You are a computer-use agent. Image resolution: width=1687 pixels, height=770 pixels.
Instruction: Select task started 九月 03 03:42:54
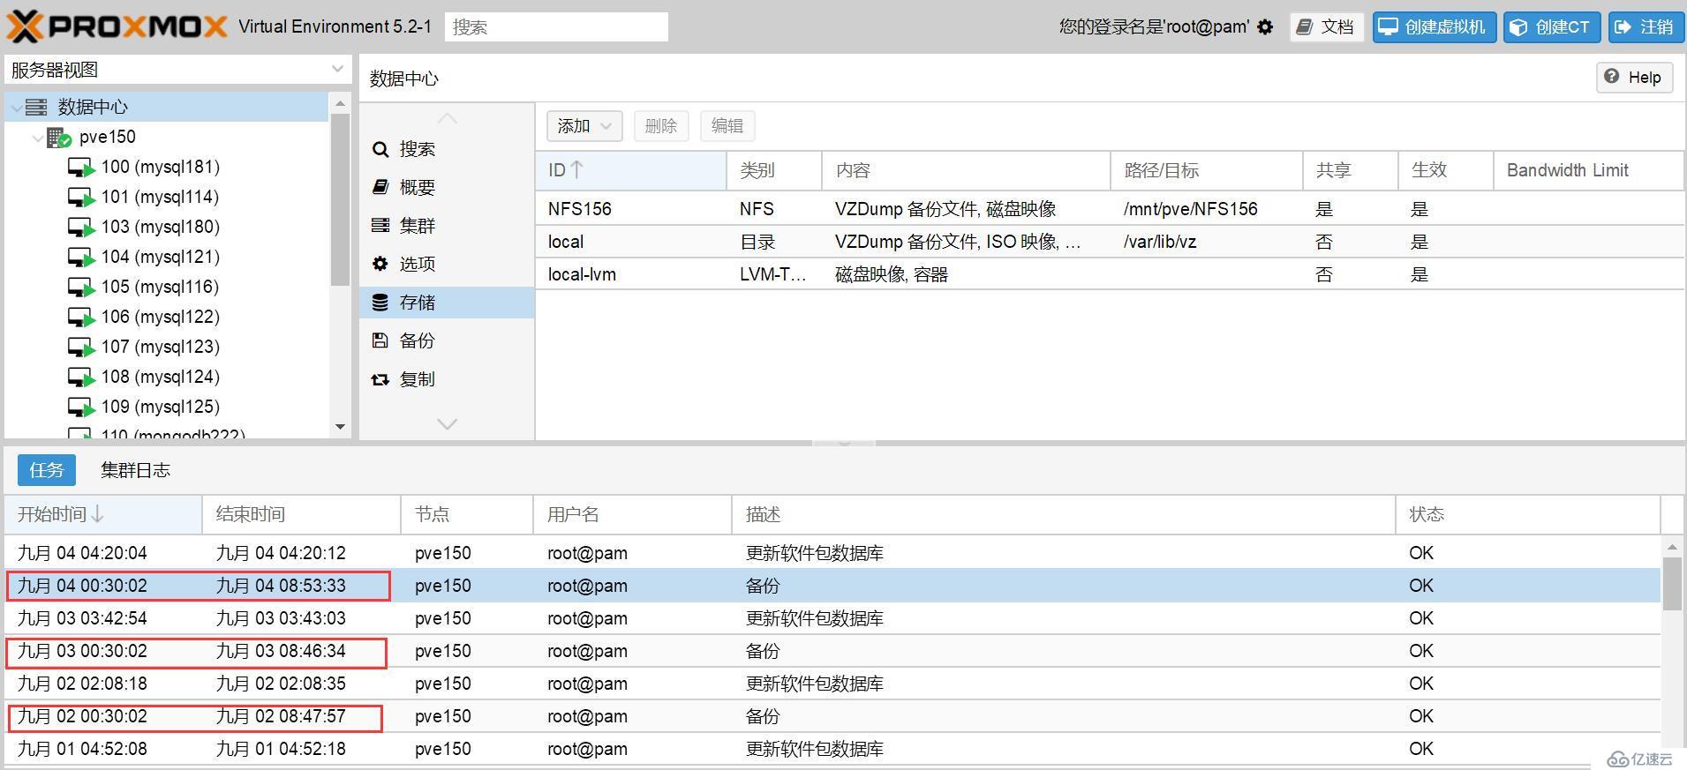coord(832,618)
